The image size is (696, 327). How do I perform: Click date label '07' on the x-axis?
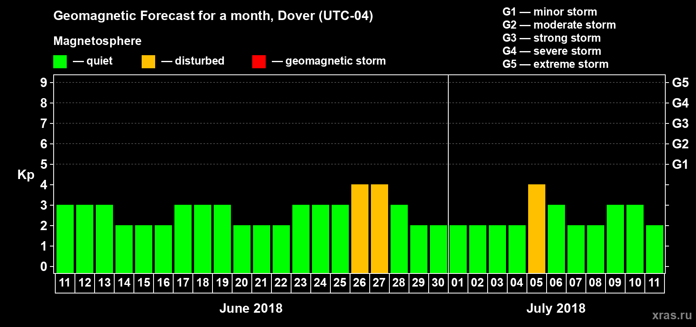pos(576,283)
